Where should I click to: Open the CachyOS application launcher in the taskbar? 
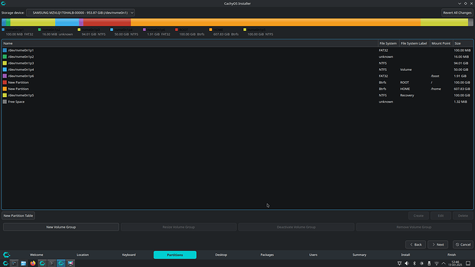[x=6, y=263]
